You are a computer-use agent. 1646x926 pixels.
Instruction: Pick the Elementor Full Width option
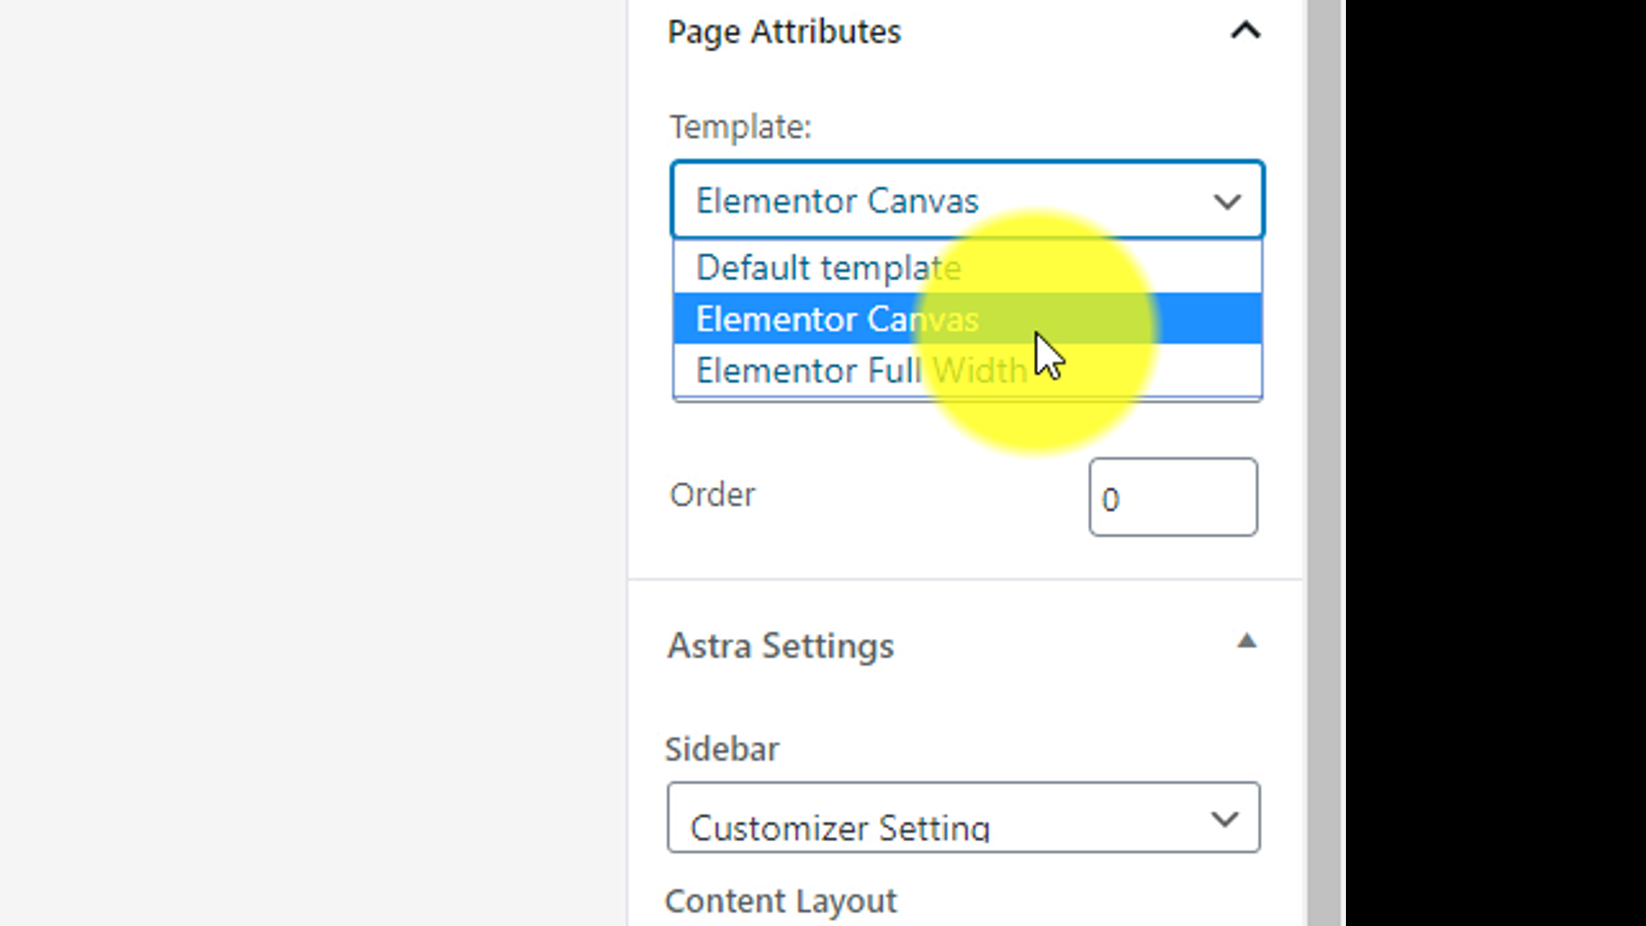861,370
